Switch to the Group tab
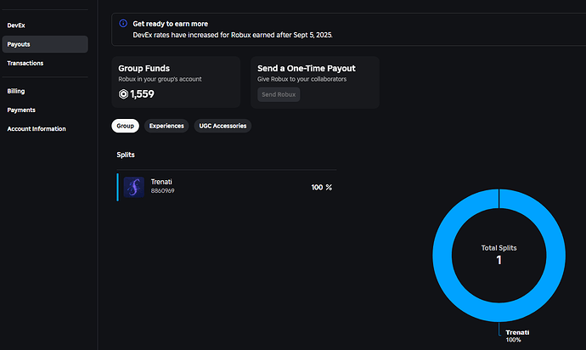Viewport: 586px width, 350px height. point(126,126)
